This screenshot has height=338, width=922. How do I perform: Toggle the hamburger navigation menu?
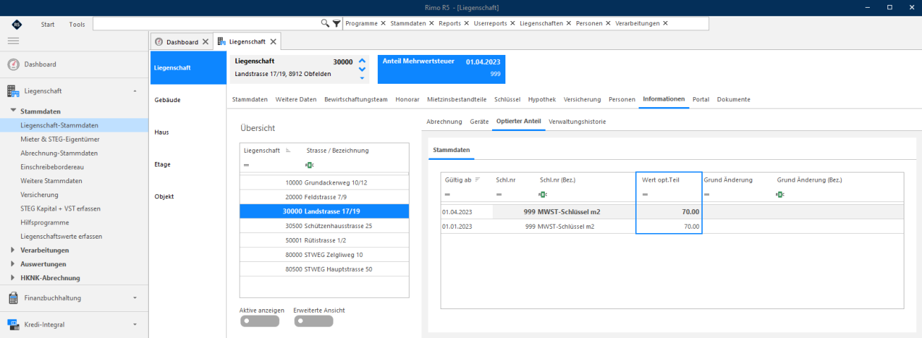click(13, 41)
